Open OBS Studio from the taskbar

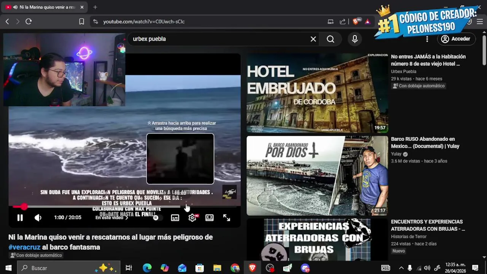pyautogui.click(x=270, y=268)
